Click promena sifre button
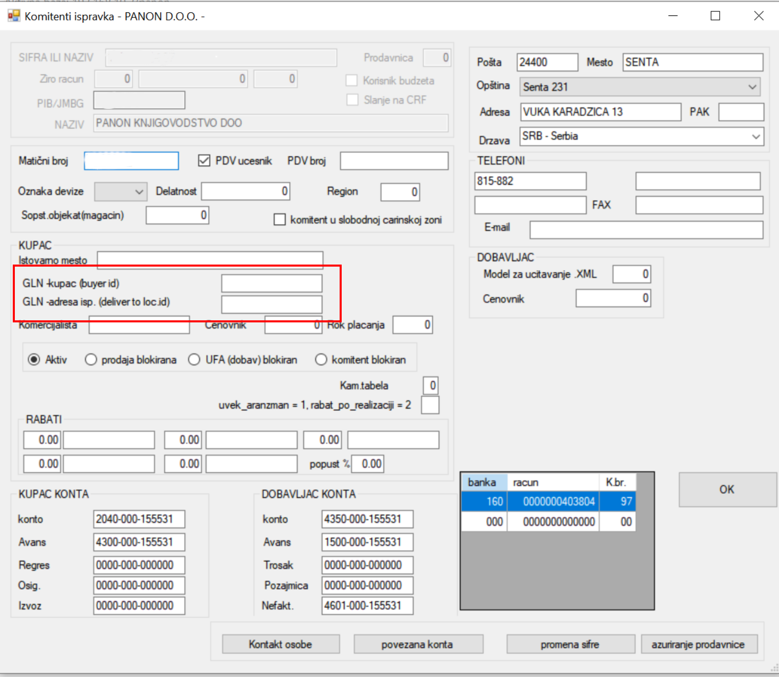Screen dimensions: 779x677 click(570, 644)
